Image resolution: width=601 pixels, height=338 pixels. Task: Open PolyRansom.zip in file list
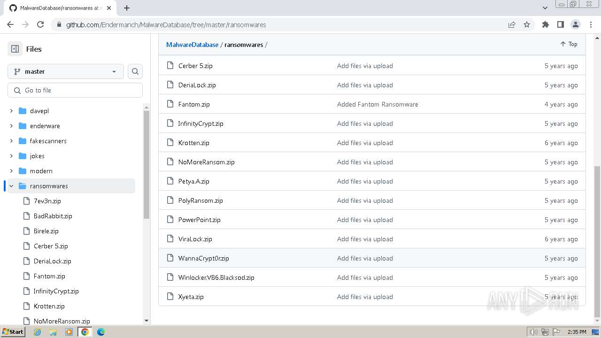click(200, 200)
